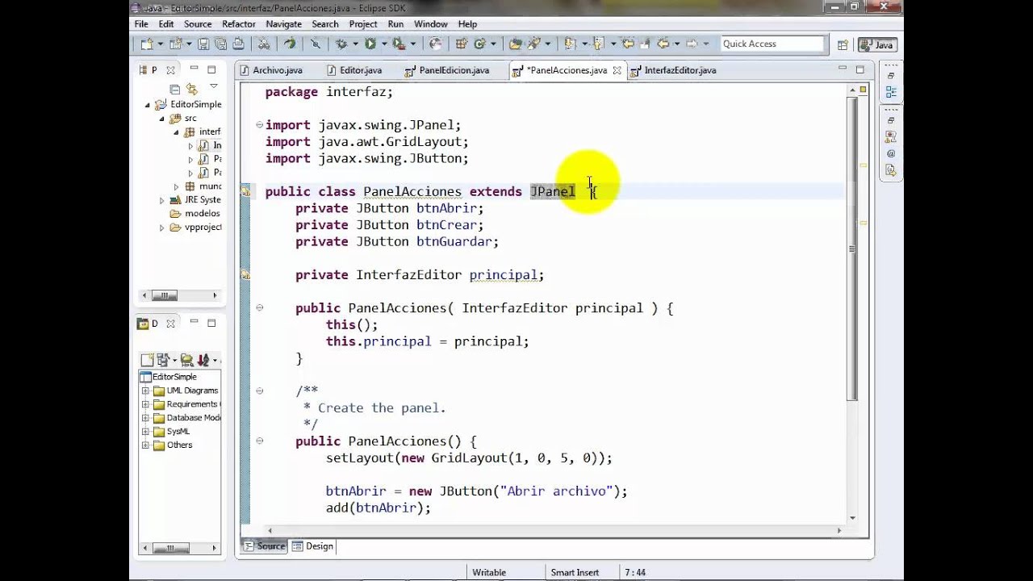The height and width of the screenshot is (581, 1033).
Task: Click Collapse All in Package Explorer
Action: [x=174, y=89]
